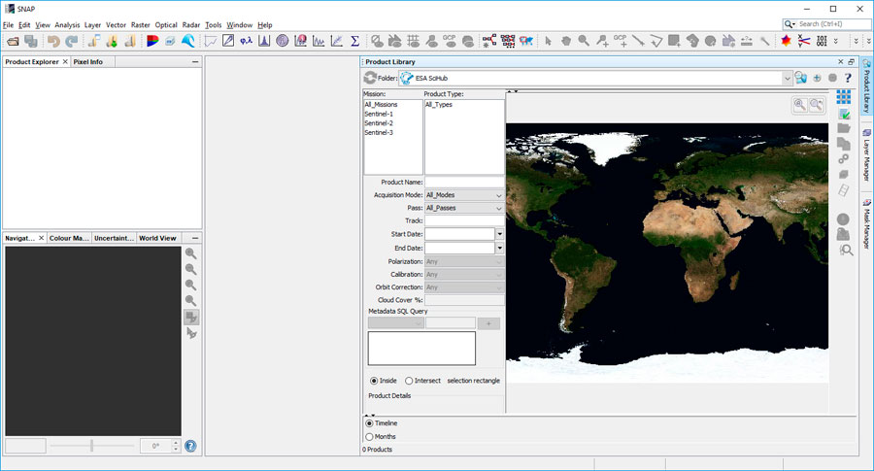Select the blue grid view icon
This screenshot has height=471, width=874.
(x=844, y=97)
